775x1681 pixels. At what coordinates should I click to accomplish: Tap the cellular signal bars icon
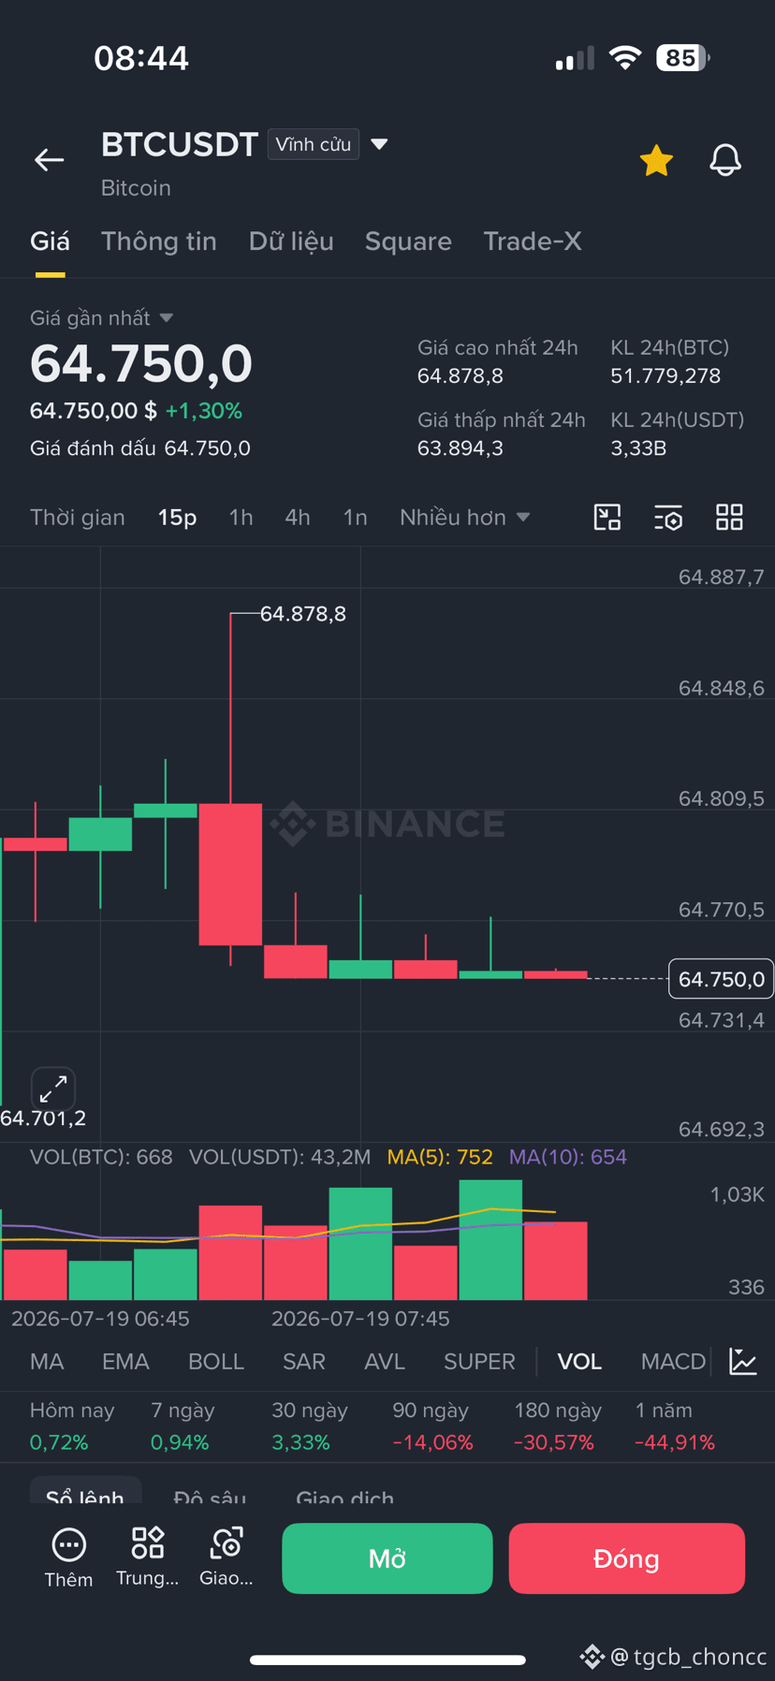click(x=575, y=58)
